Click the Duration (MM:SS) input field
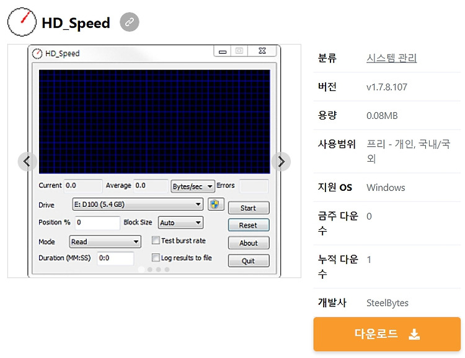 115,258
